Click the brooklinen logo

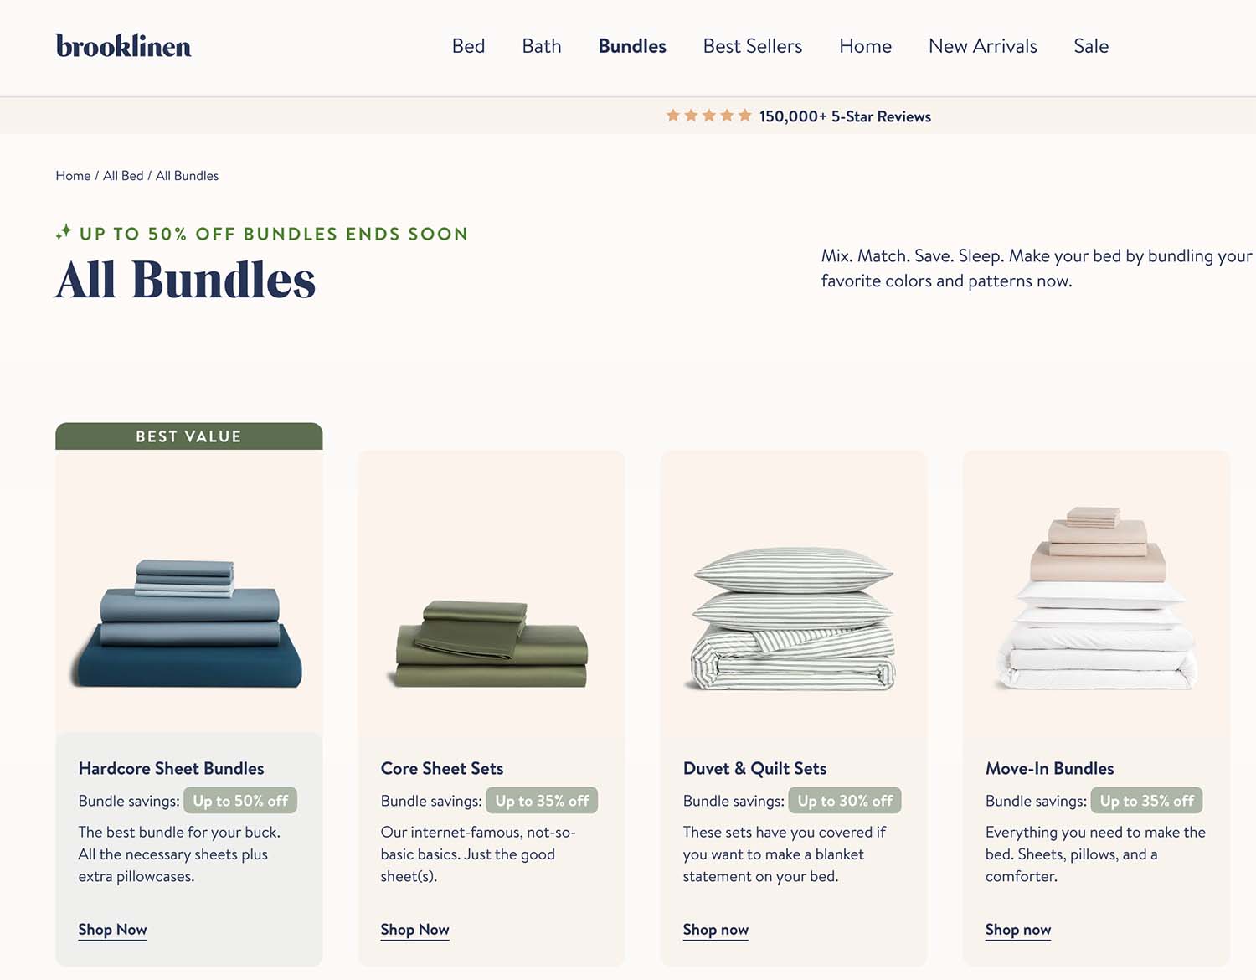(123, 45)
